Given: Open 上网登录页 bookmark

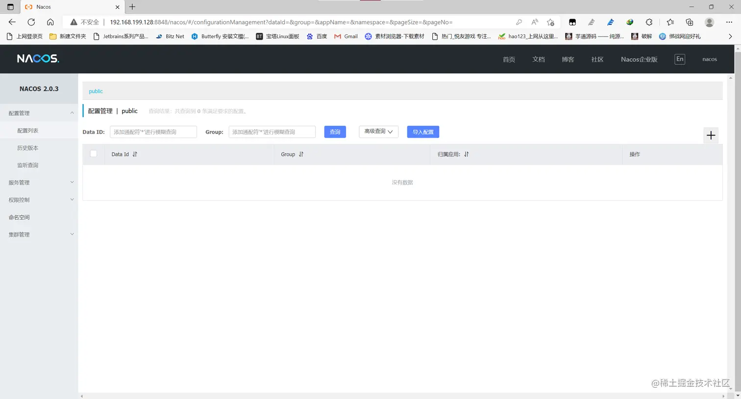Looking at the screenshot, I should pyautogui.click(x=25, y=36).
